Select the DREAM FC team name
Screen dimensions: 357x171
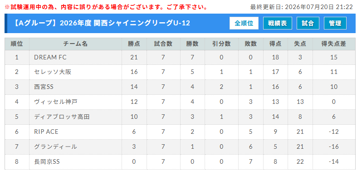point(50,58)
